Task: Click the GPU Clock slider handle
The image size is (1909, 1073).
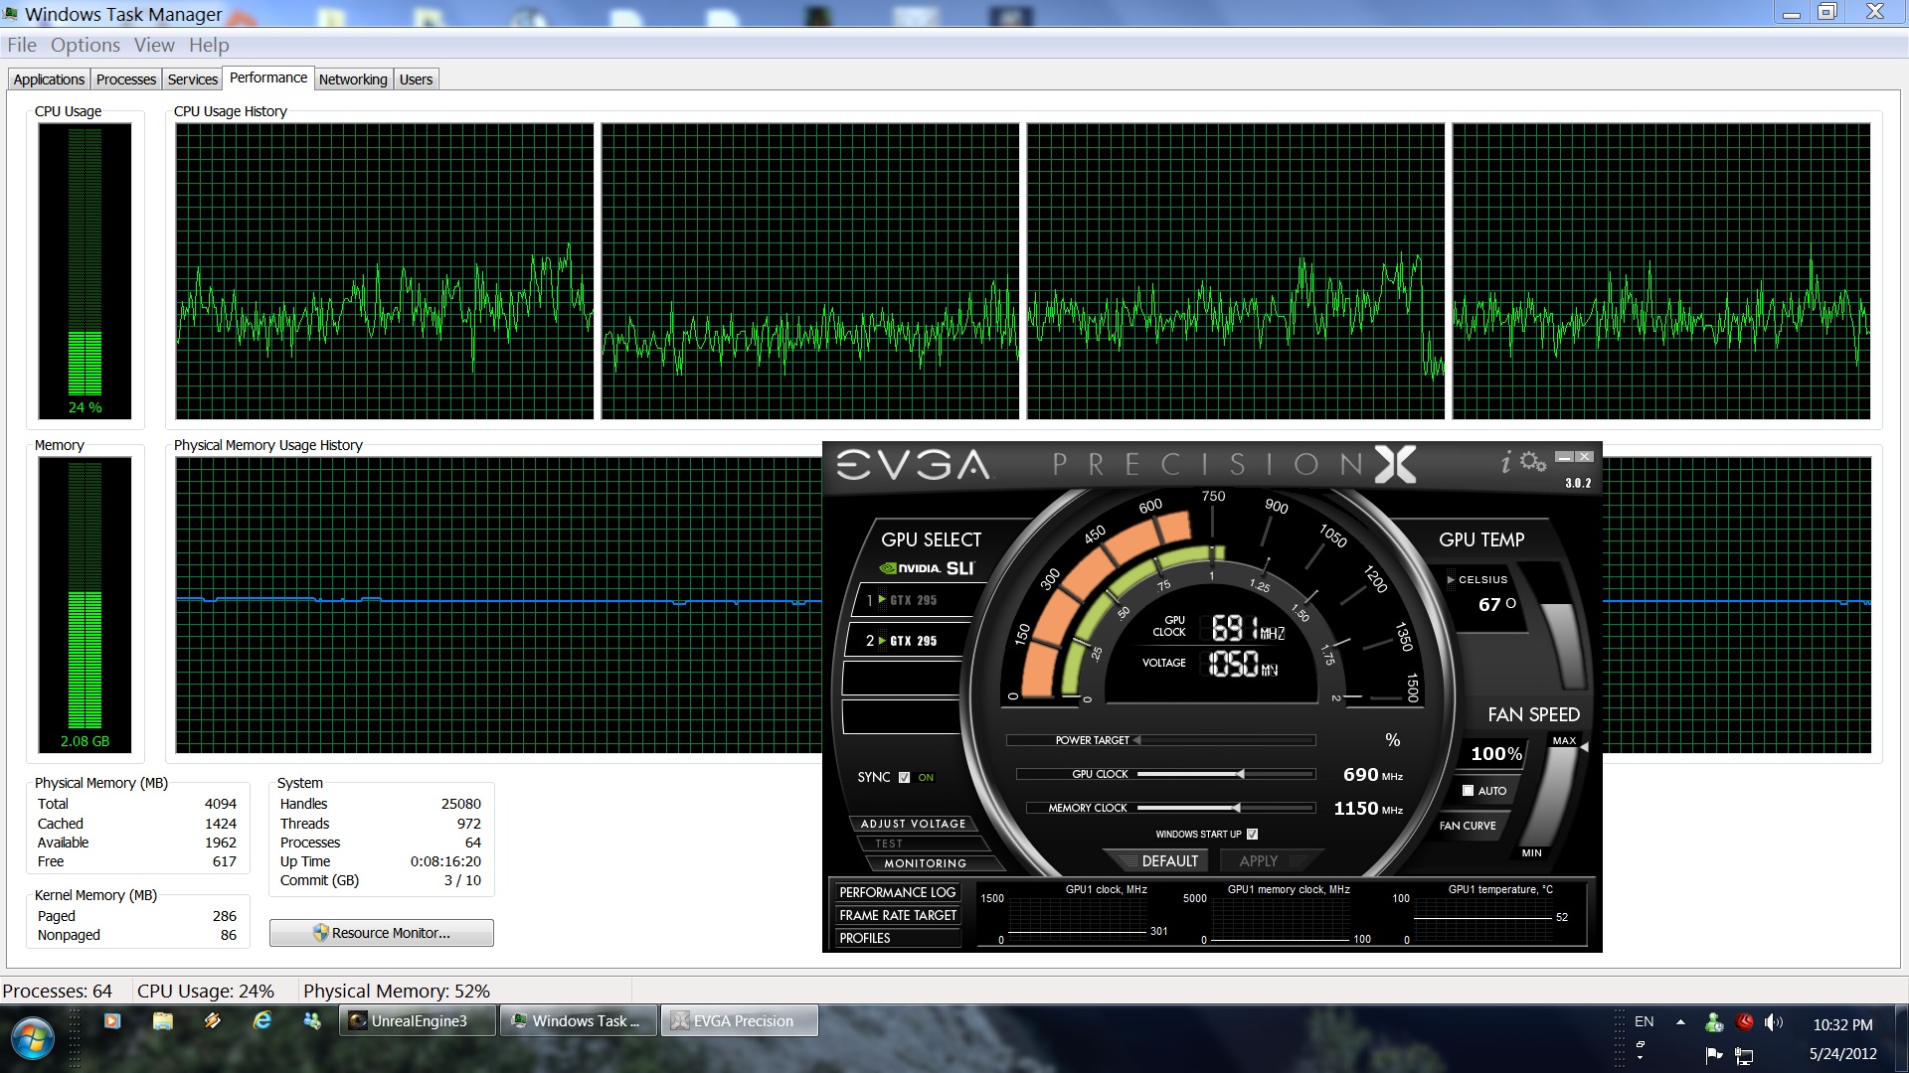Action: click(1240, 774)
